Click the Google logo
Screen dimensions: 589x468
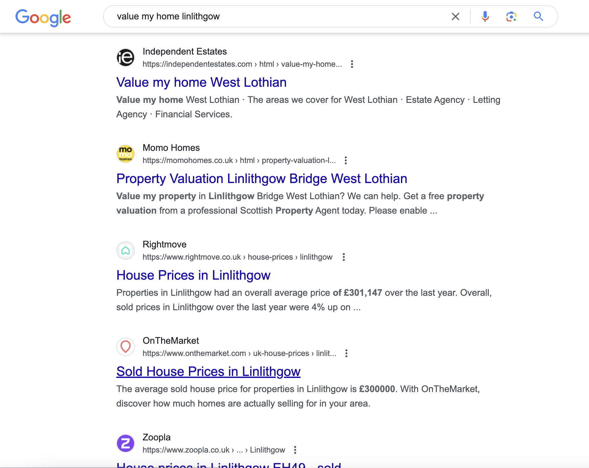click(x=43, y=17)
